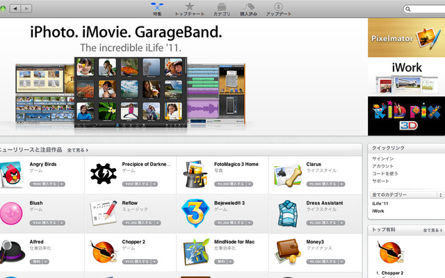This screenshot has height=278, width=445.
Task: Open the Bejeweled® 3 title
Action: point(229,203)
